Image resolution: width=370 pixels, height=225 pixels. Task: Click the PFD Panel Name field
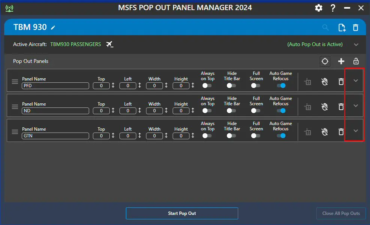tap(55, 86)
